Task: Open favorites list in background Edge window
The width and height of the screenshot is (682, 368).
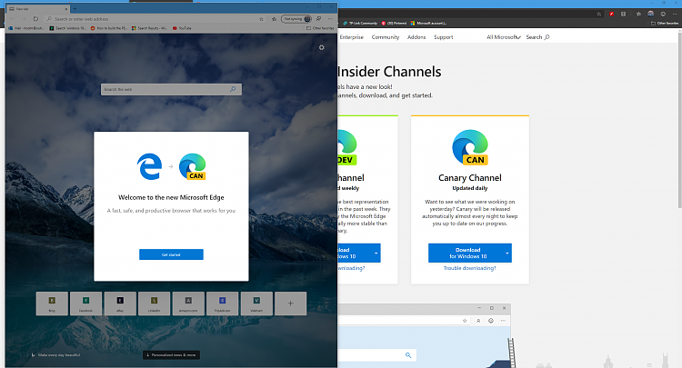Action: [638, 14]
